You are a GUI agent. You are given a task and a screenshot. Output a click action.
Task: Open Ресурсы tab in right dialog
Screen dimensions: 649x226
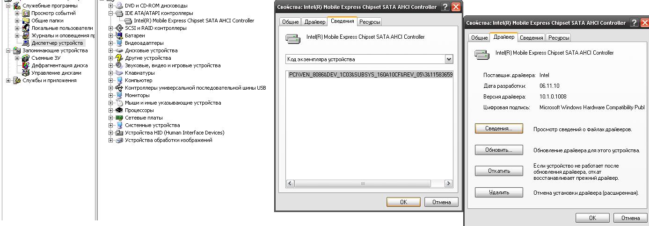(559, 38)
